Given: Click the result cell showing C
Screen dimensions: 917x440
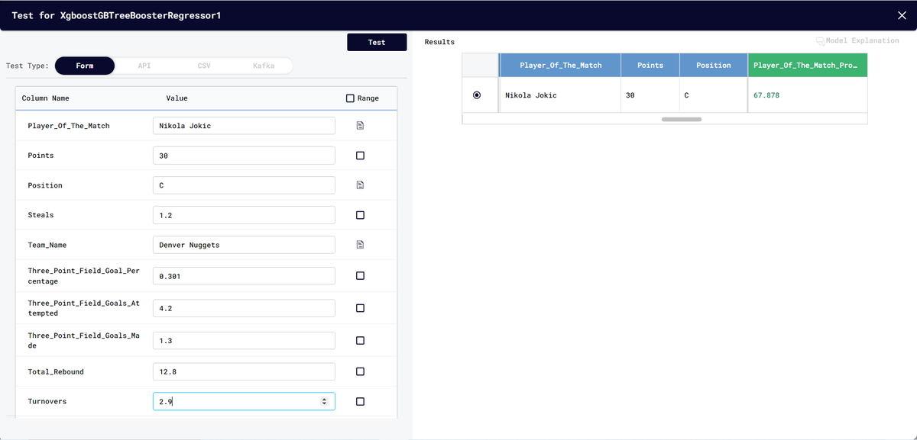Looking at the screenshot, I should (x=714, y=95).
